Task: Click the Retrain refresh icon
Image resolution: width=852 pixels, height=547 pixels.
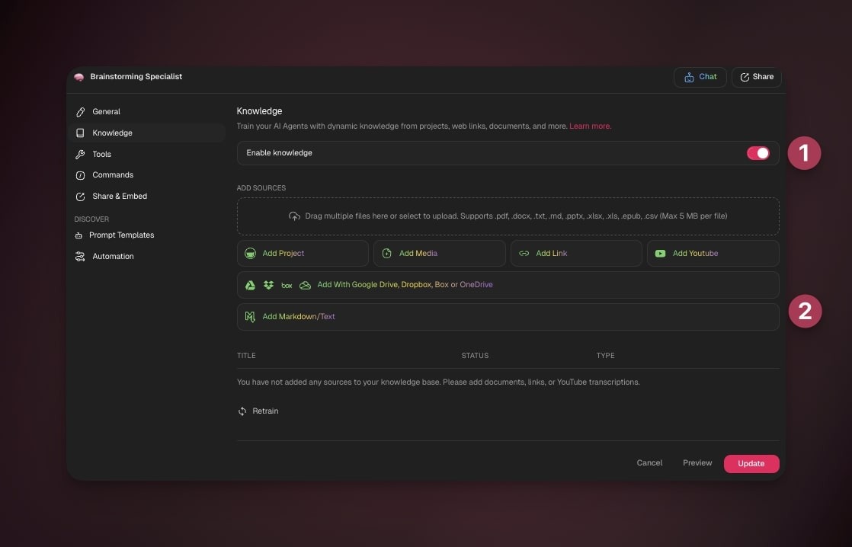Action: tap(242, 411)
